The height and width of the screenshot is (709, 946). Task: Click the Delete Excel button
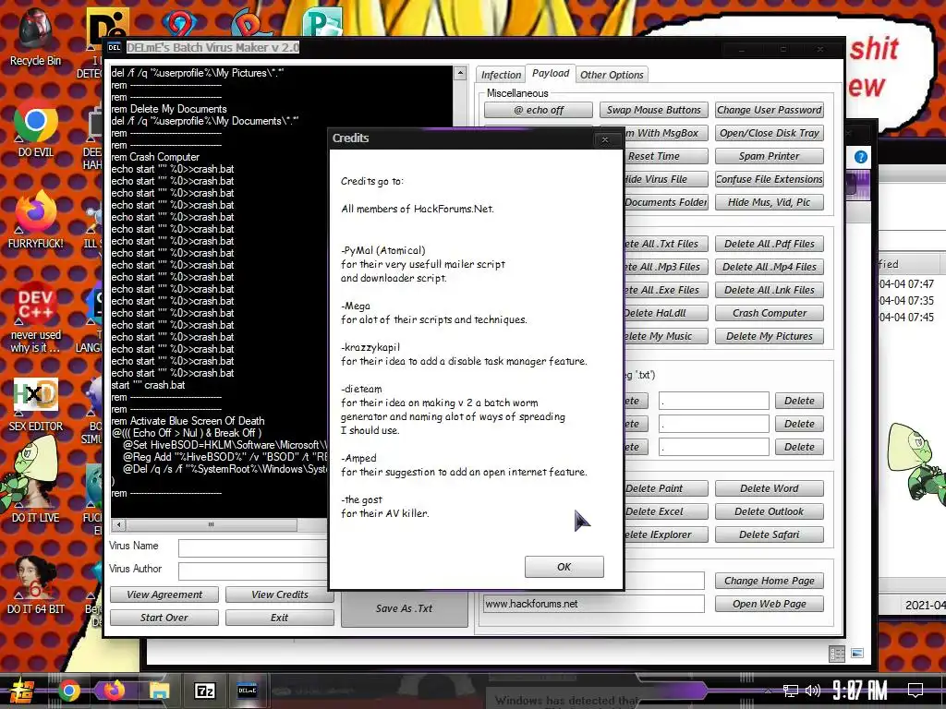665,511
